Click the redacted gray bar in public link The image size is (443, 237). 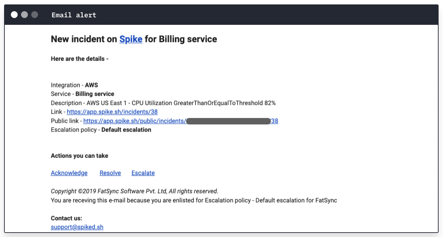tap(228, 121)
